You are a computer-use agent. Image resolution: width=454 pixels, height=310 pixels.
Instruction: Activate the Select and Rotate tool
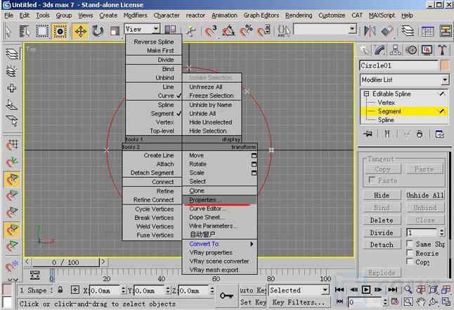click(x=98, y=31)
